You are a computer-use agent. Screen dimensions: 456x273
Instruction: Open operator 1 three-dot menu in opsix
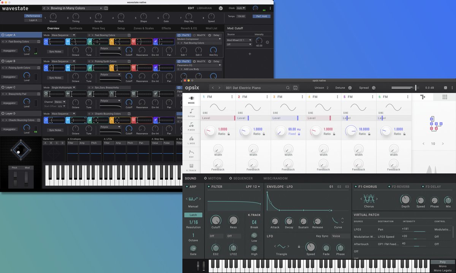pyautogui.click(x=232, y=97)
